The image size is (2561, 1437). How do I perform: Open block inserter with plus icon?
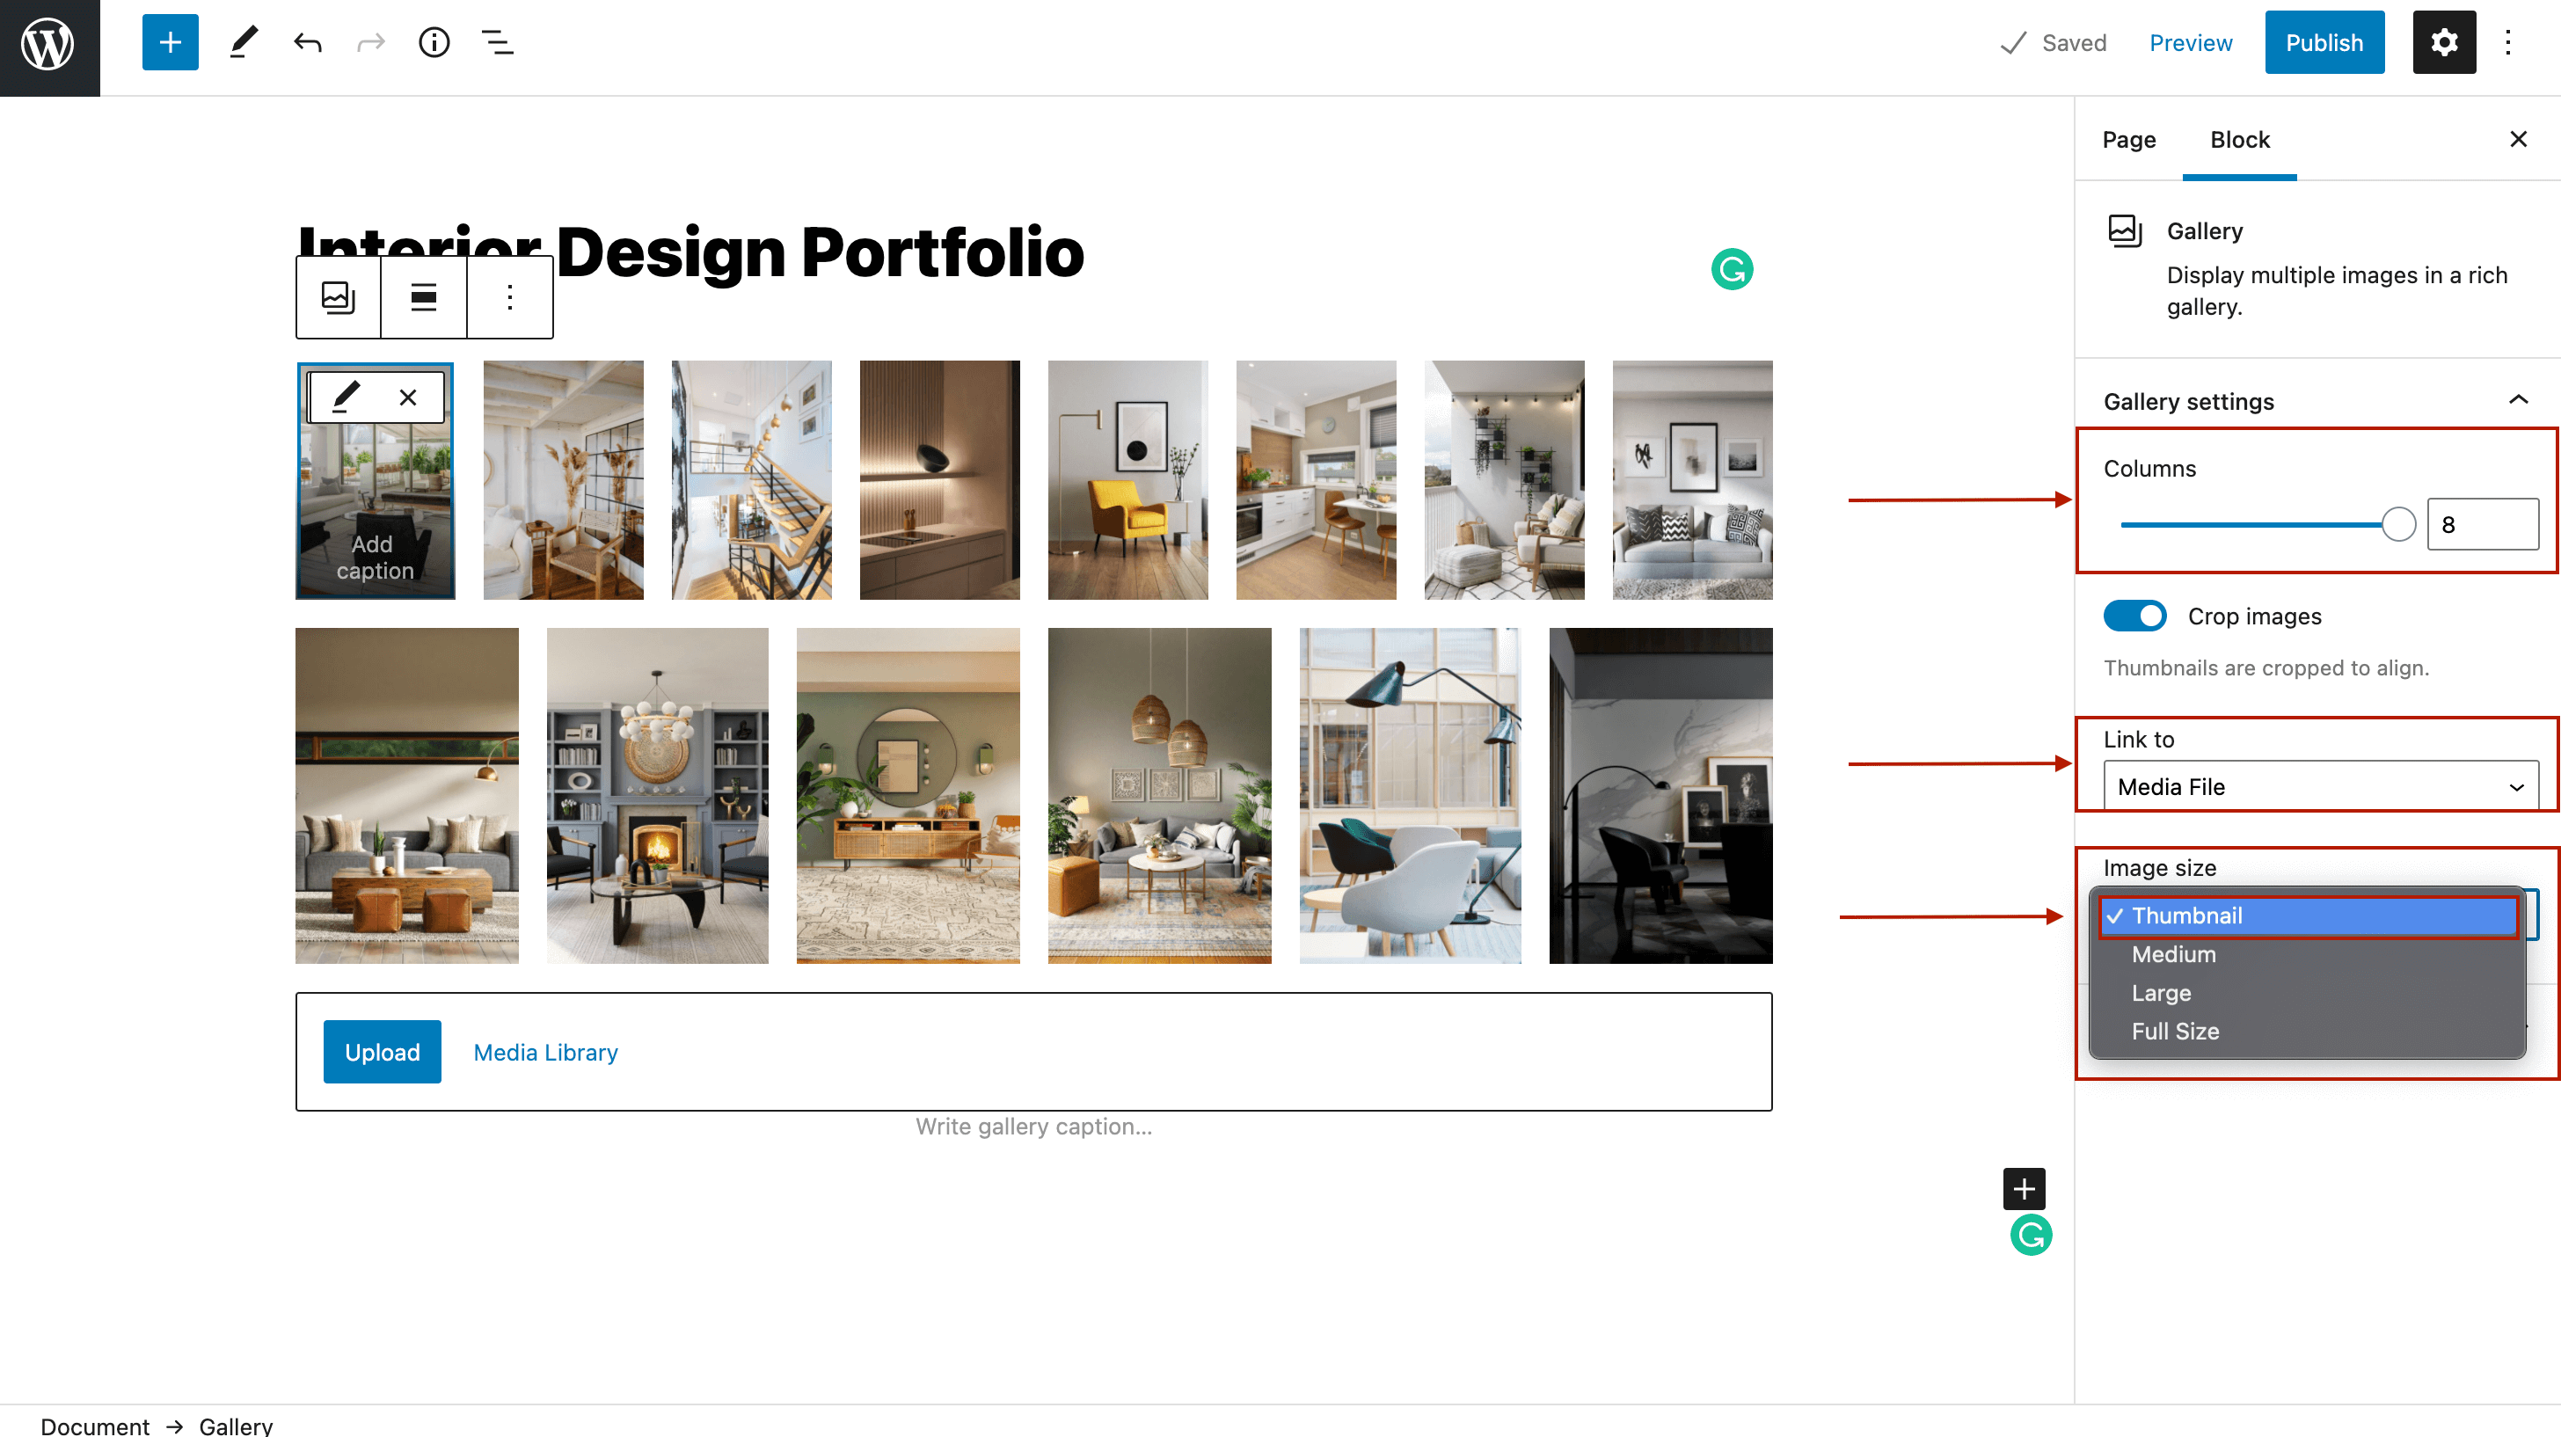tap(171, 42)
